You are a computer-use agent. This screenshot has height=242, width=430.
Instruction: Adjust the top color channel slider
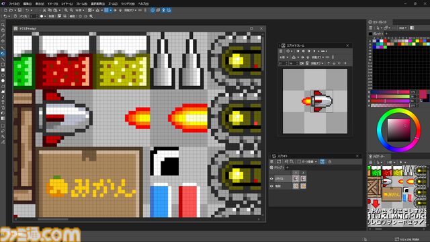click(390, 92)
